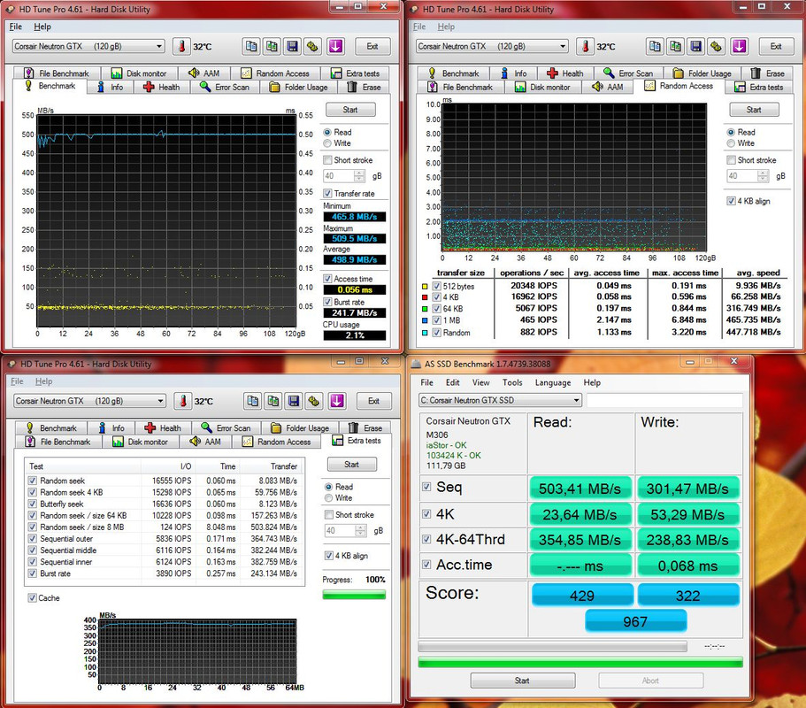Click copy text icon in top-right HD Tune toolbar
Image resolution: width=806 pixels, height=708 pixels.
[655, 46]
